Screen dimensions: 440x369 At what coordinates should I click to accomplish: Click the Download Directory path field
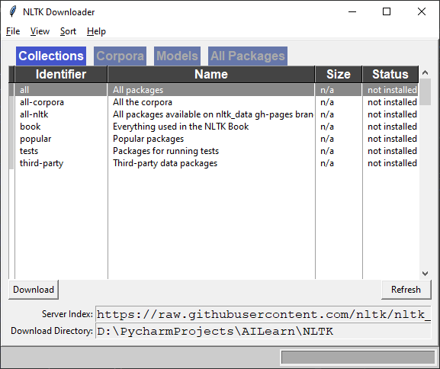[263, 331]
